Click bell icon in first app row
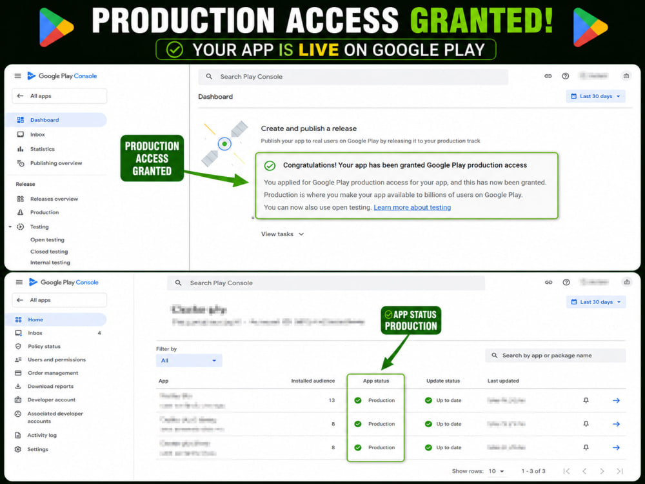Image resolution: width=645 pixels, height=484 pixels. pyautogui.click(x=586, y=400)
